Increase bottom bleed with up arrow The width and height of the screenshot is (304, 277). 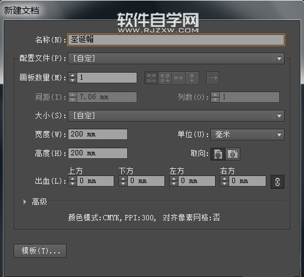pos(123,179)
